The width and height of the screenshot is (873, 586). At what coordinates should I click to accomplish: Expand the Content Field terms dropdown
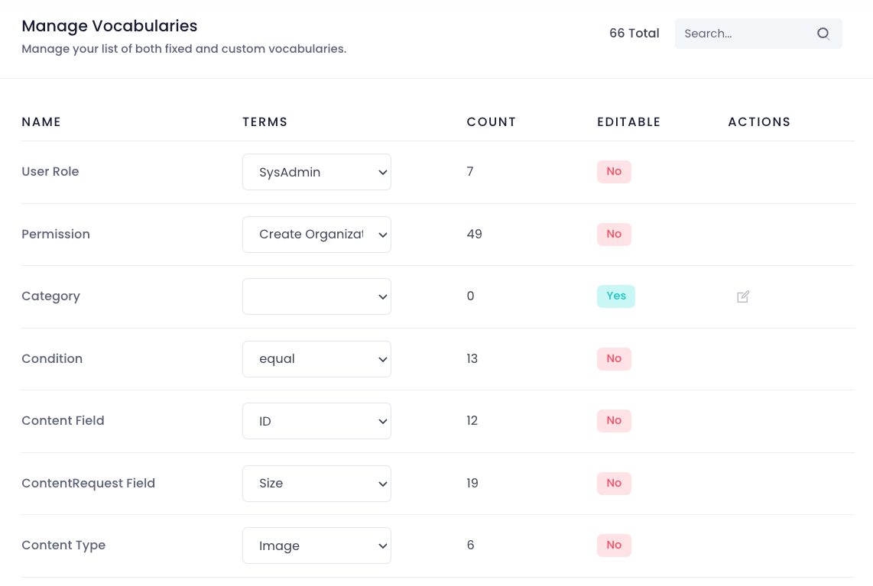(316, 421)
